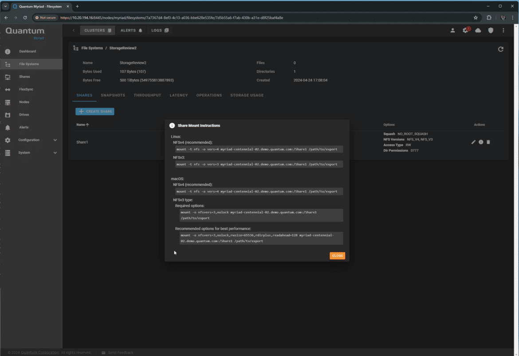Click the Quantum Myriad logo
The image size is (519, 356).
point(25,33)
